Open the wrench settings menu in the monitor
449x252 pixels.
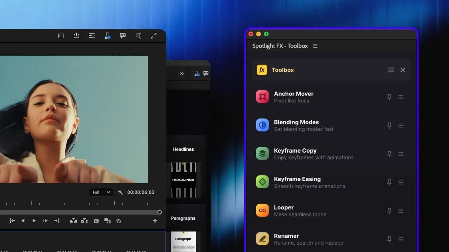click(120, 192)
